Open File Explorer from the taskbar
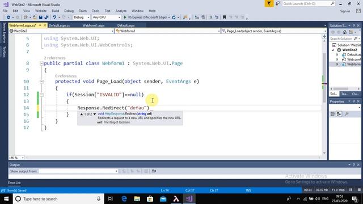Screen dimensions: 363x204 click(x=137, y=199)
